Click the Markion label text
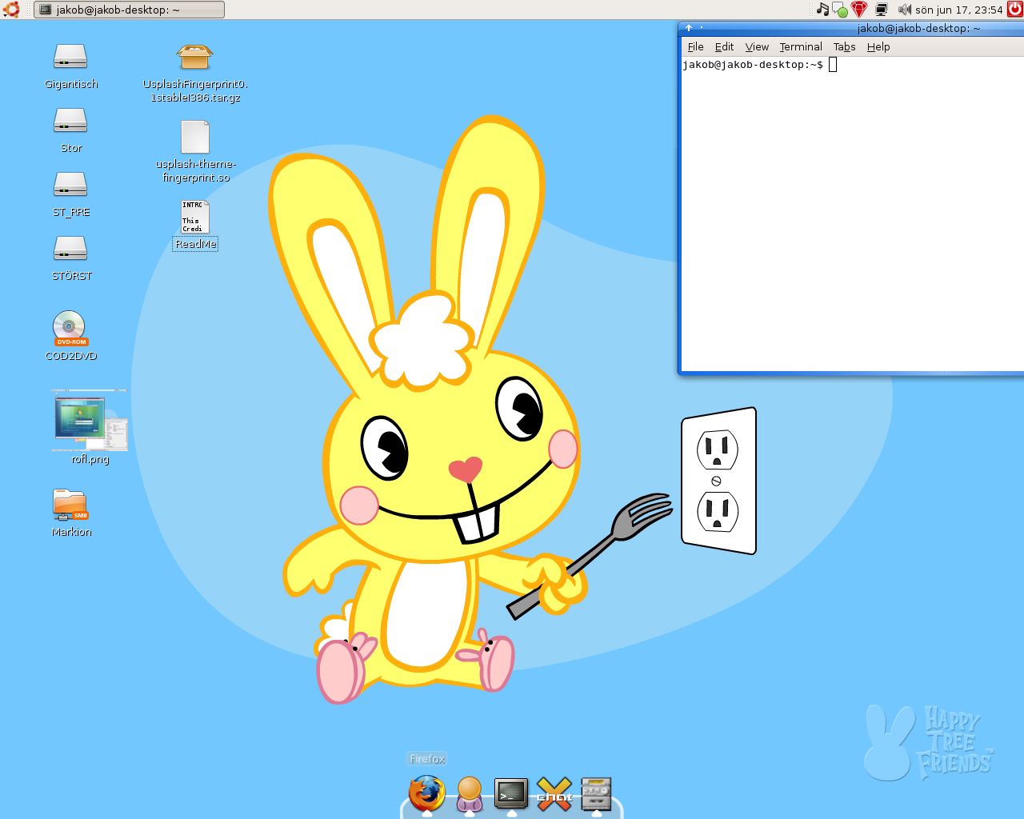 [x=71, y=532]
